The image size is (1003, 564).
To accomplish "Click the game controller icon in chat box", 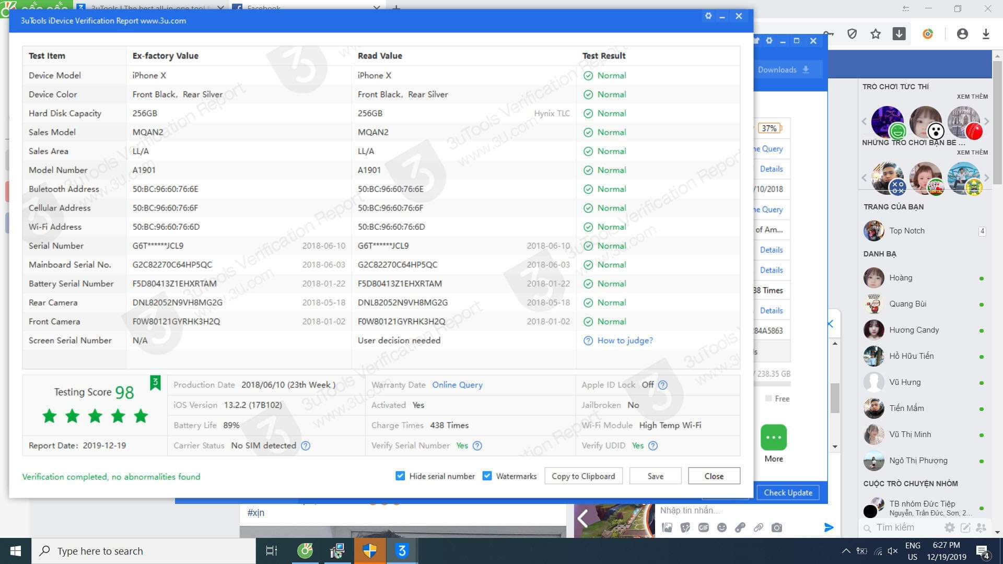I will pyautogui.click(x=740, y=527).
